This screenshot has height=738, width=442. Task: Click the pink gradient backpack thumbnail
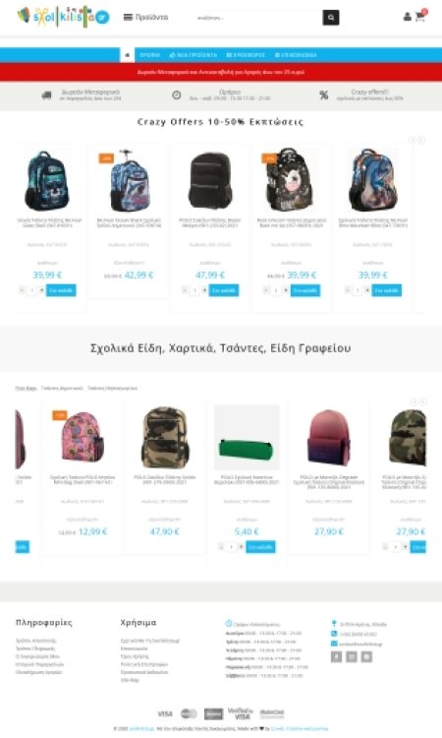[x=329, y=437]
